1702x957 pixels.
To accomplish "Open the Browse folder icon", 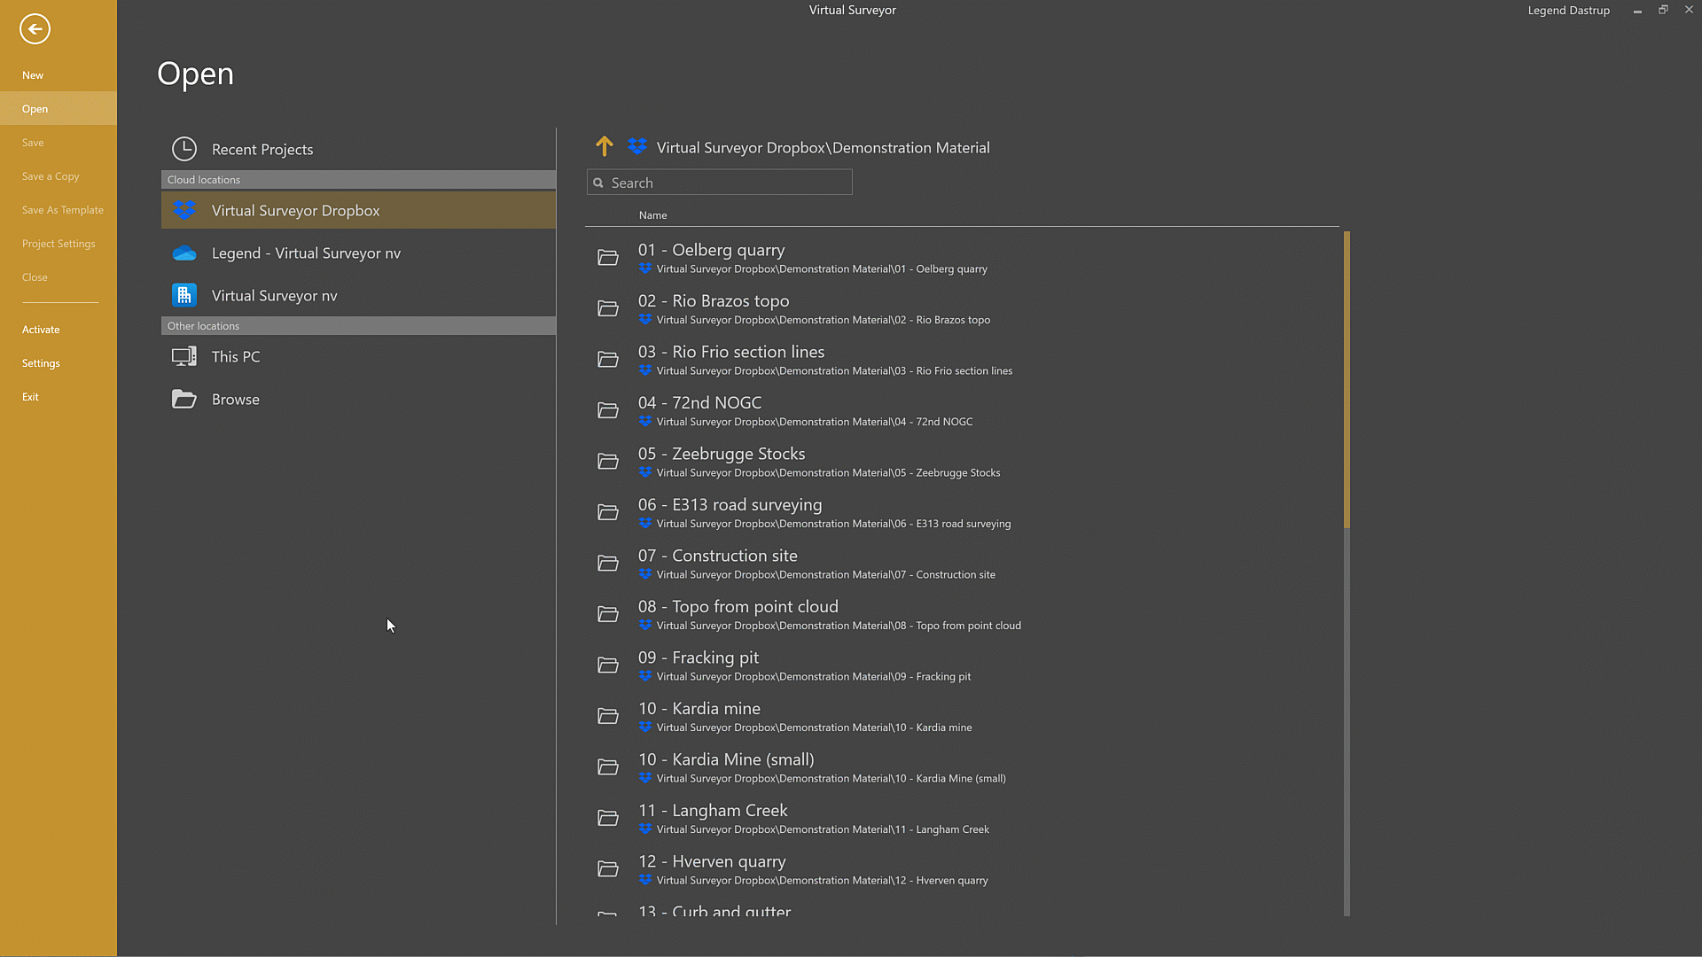I will coord(183,400).
